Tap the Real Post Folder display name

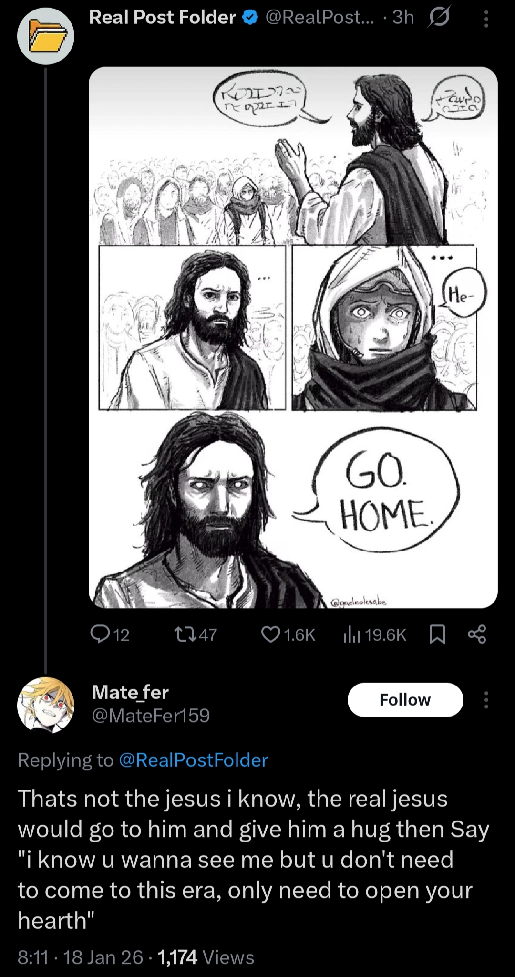point(162,18)
